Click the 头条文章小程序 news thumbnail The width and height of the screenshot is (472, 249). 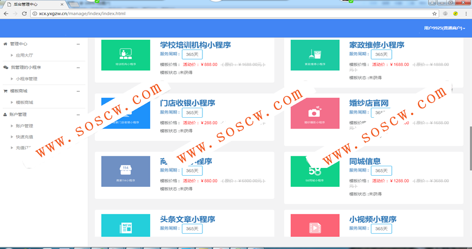coord(125,225)
